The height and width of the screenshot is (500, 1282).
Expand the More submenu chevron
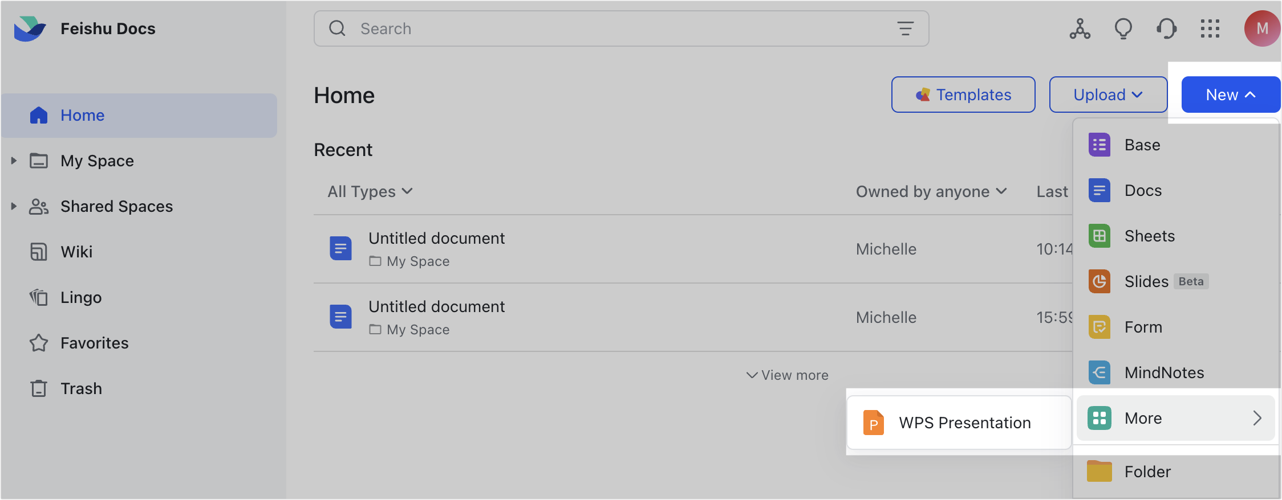pyautogui.click(x=1257, y=418)
